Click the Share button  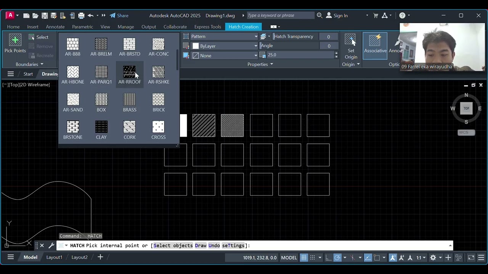(x=119, y=16)
